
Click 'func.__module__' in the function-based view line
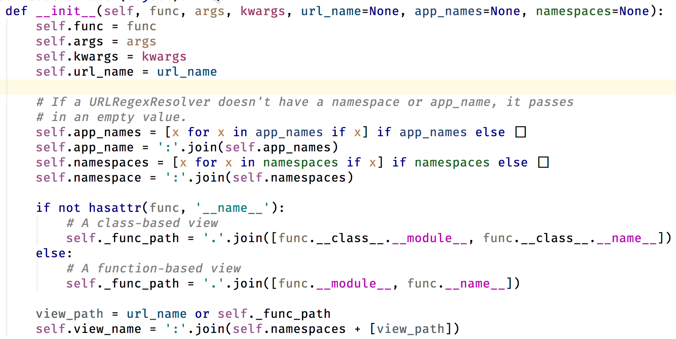[335, 283]
